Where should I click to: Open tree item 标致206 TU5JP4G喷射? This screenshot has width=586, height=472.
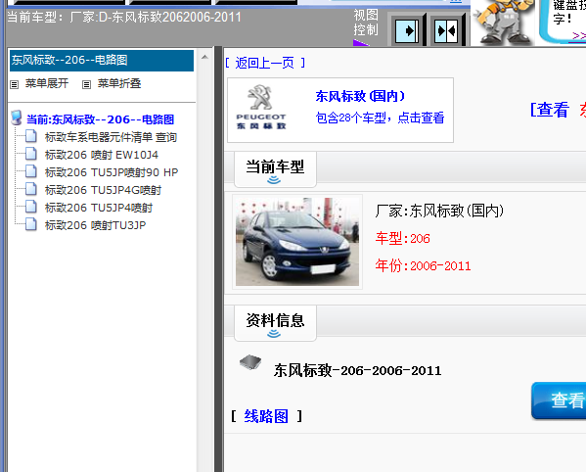(x=103, y=190)
